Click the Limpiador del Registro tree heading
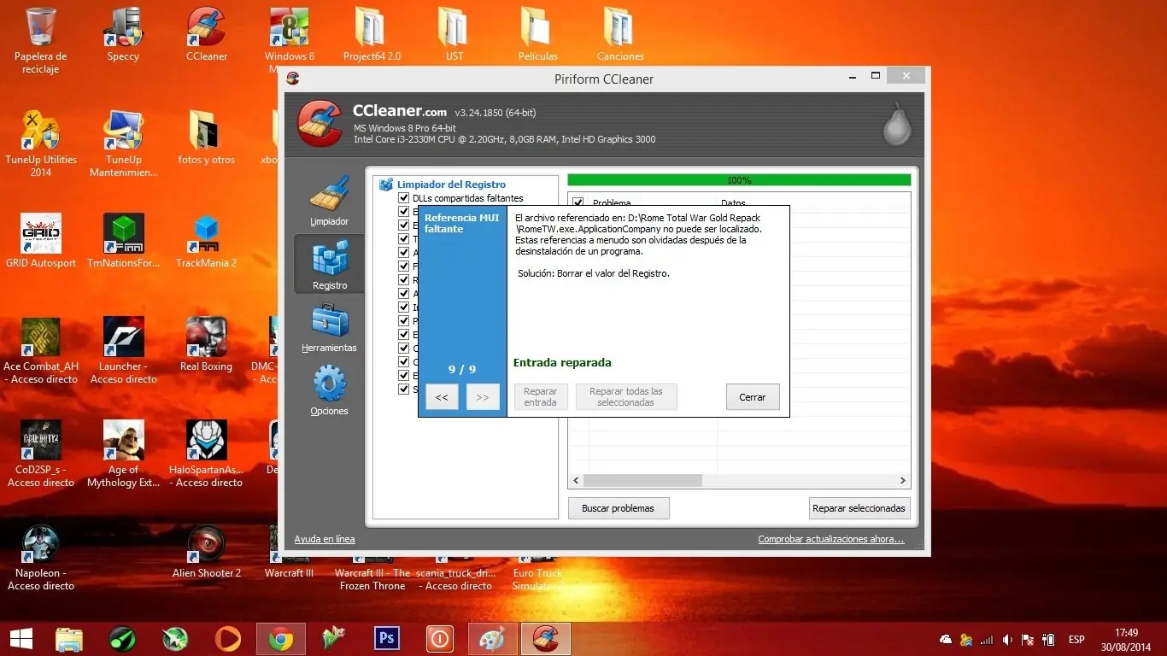This screenshot has height=656, width=1167. (451, 184)
